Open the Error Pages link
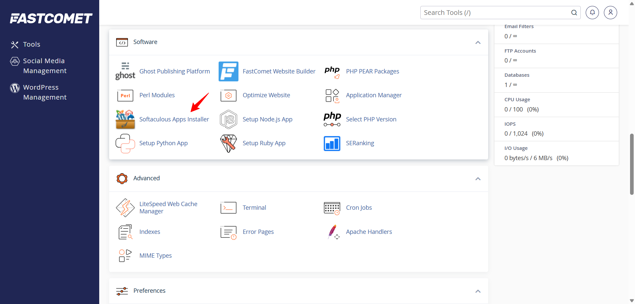The height and width of the screenshot is (304, 635). (258, 232)
